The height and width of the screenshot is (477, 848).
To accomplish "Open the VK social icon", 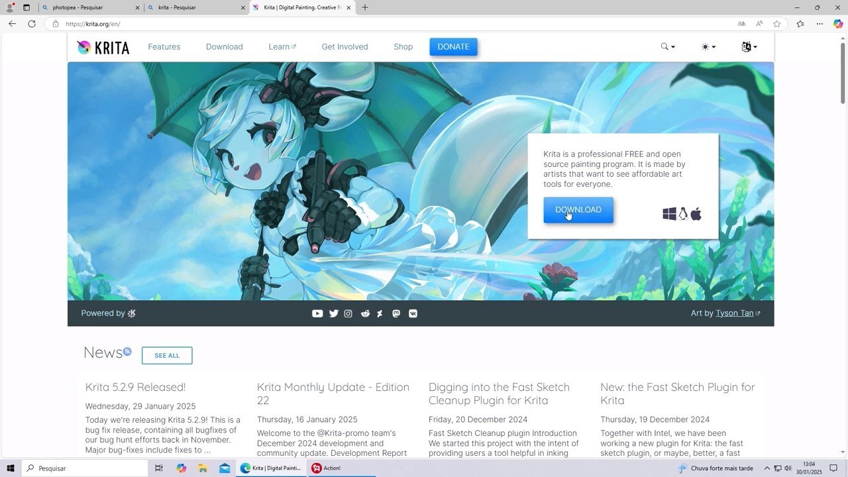I will point(413,313).
